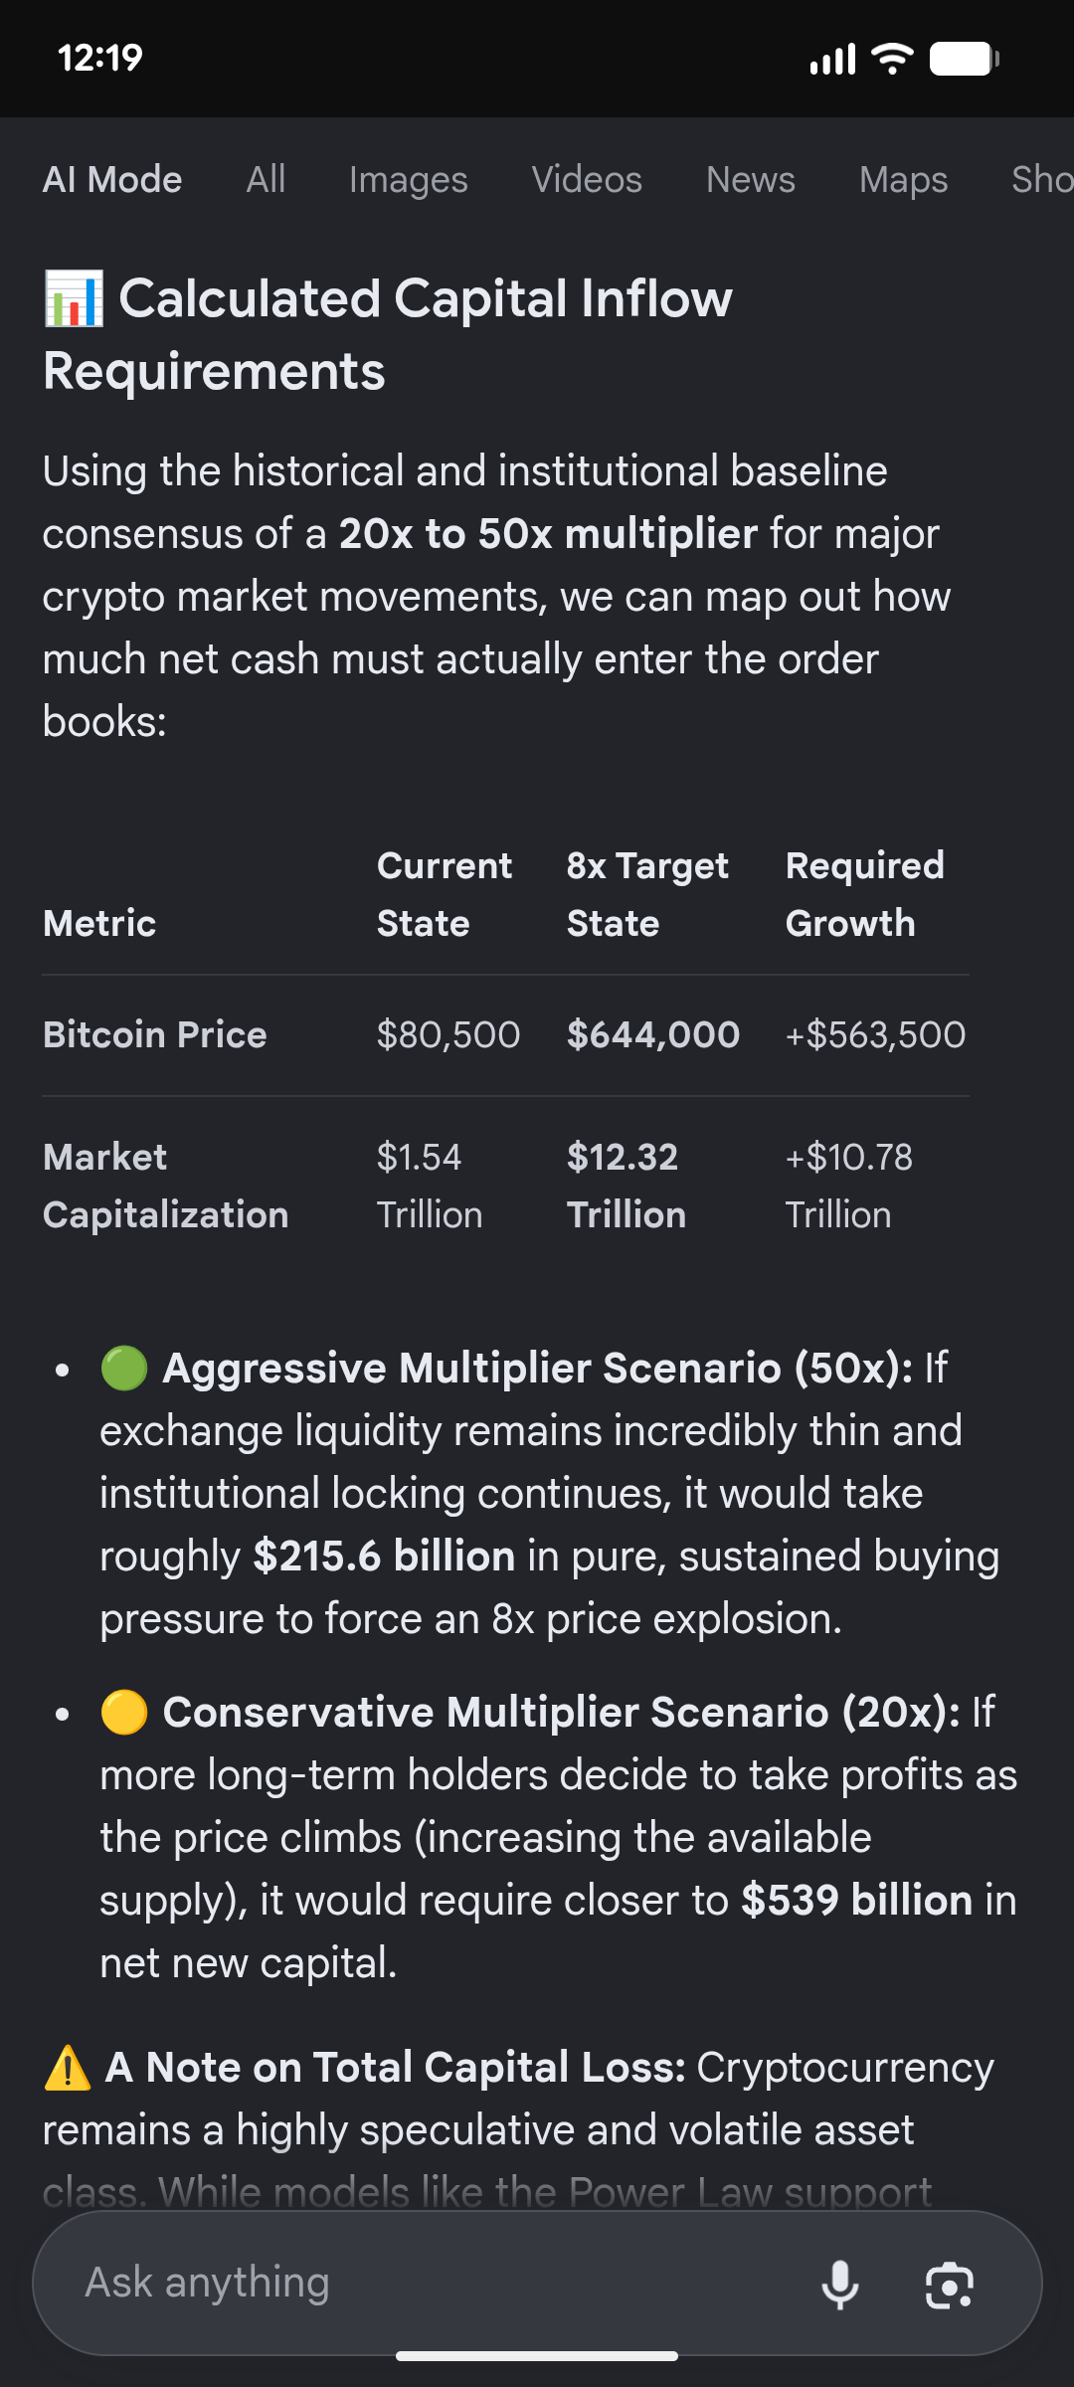Tap the bar chart emoji in heading
The height and width of the screenshot is (2387, 1074).
[74, 299]
